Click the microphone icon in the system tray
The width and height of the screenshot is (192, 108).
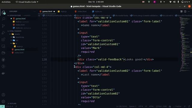178,2
